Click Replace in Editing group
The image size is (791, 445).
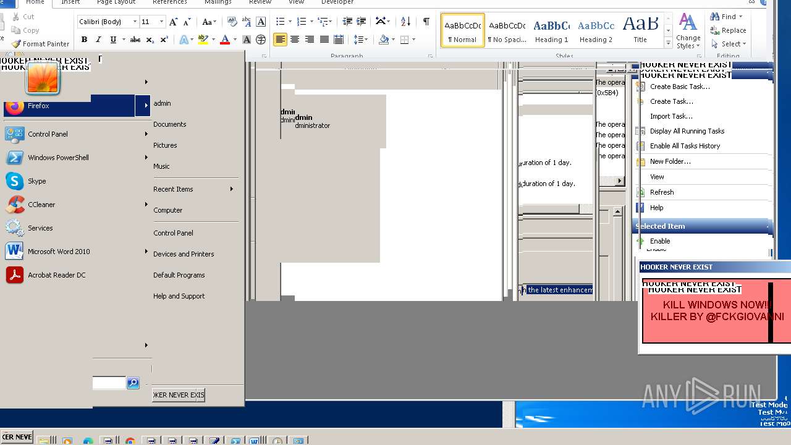728,30
